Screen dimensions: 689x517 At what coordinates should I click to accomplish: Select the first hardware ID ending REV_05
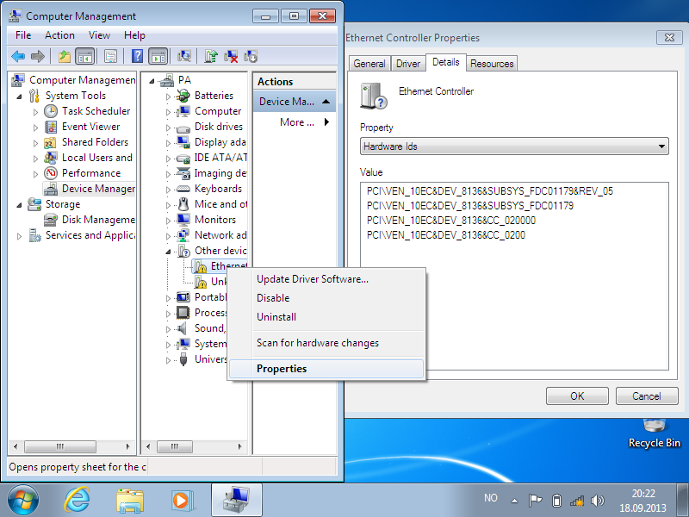(x=489, y=191)
